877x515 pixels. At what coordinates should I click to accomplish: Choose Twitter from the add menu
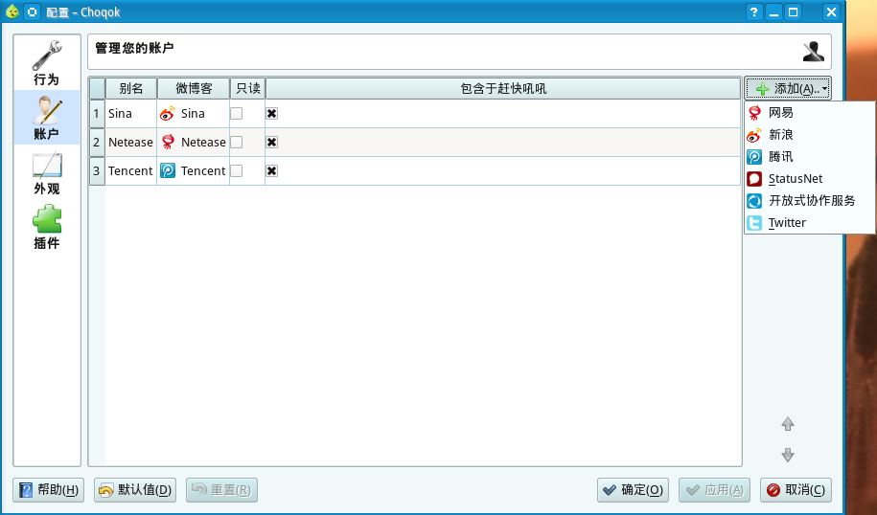click(x=809, y=223)
